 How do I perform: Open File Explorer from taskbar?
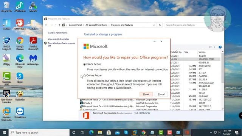pyautogui.click(x=100, y=133)
